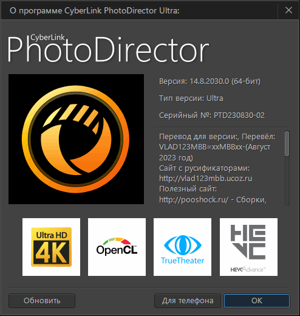This screenshot has width=300, height=316.
Task: Click the Серийный №: PTD230830-02 text
Action: click(x=212, y=115)
